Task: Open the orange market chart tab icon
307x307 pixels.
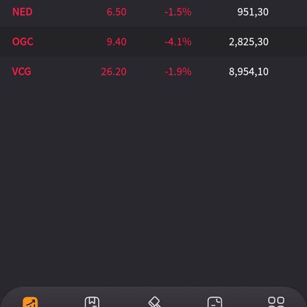Action: pyautogui.click(x=30, y=302)
